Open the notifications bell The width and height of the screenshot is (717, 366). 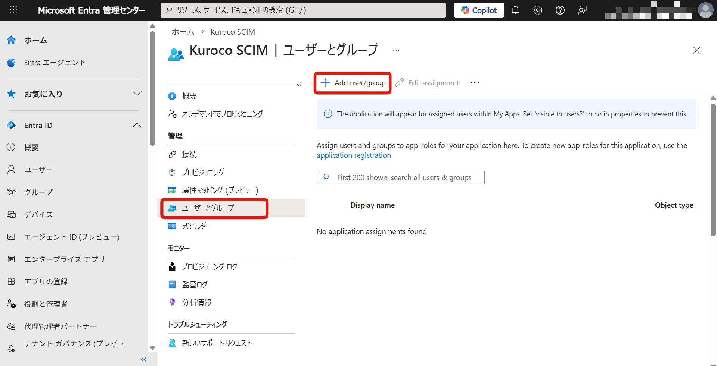[515, 10]
